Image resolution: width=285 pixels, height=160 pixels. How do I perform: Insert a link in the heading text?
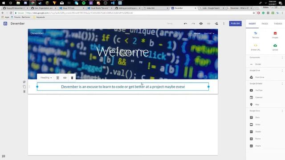click(65, 78)
